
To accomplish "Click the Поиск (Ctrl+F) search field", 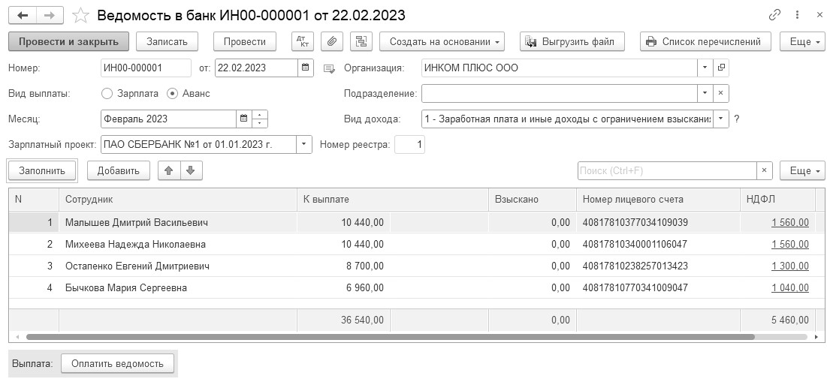I will click(666, 171).
